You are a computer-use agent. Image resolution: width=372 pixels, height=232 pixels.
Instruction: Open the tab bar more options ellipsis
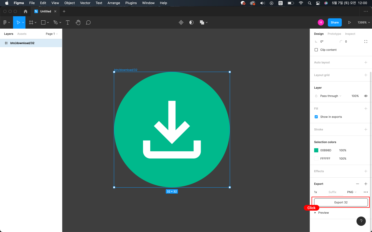366,11
